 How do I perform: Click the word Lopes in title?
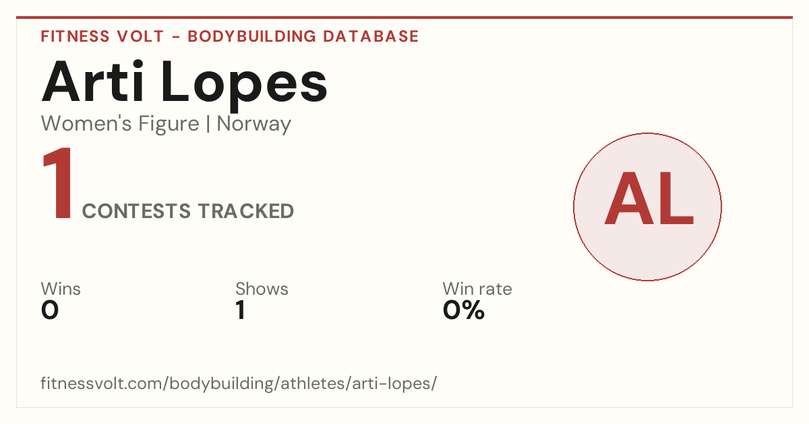click(245, 83)
